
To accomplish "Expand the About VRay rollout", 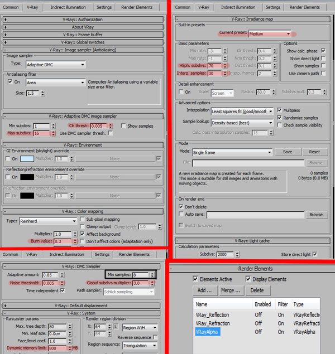I will [83, 27].
